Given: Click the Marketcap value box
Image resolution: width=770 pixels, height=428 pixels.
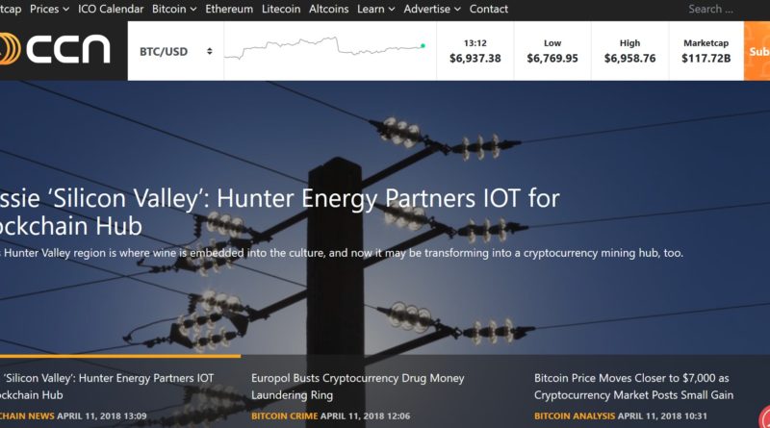Looking at the screenshot, I should tap(706, 51).
